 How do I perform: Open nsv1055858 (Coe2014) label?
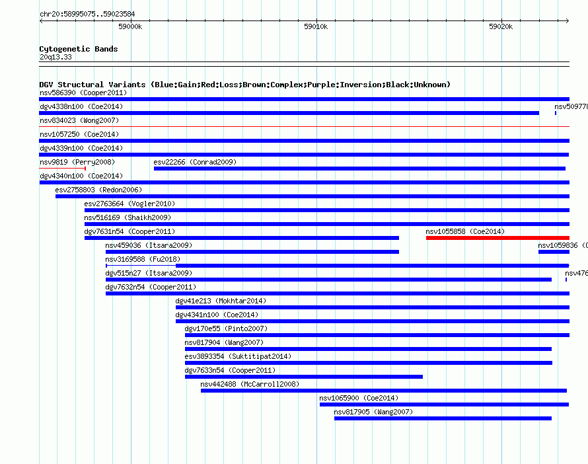pyautogui.click(x=465, y=231)
